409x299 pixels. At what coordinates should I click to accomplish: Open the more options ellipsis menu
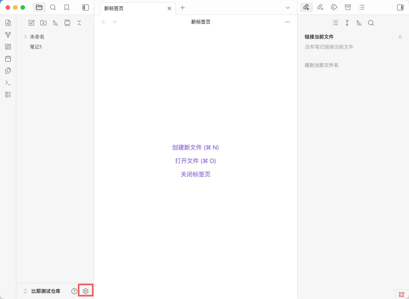287,22
